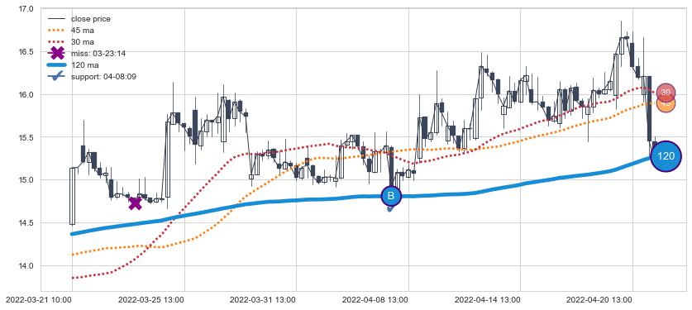Click the small checkmark below B marker
The width and height of the screenshot is (692, 310).
(x=390, y=208)
